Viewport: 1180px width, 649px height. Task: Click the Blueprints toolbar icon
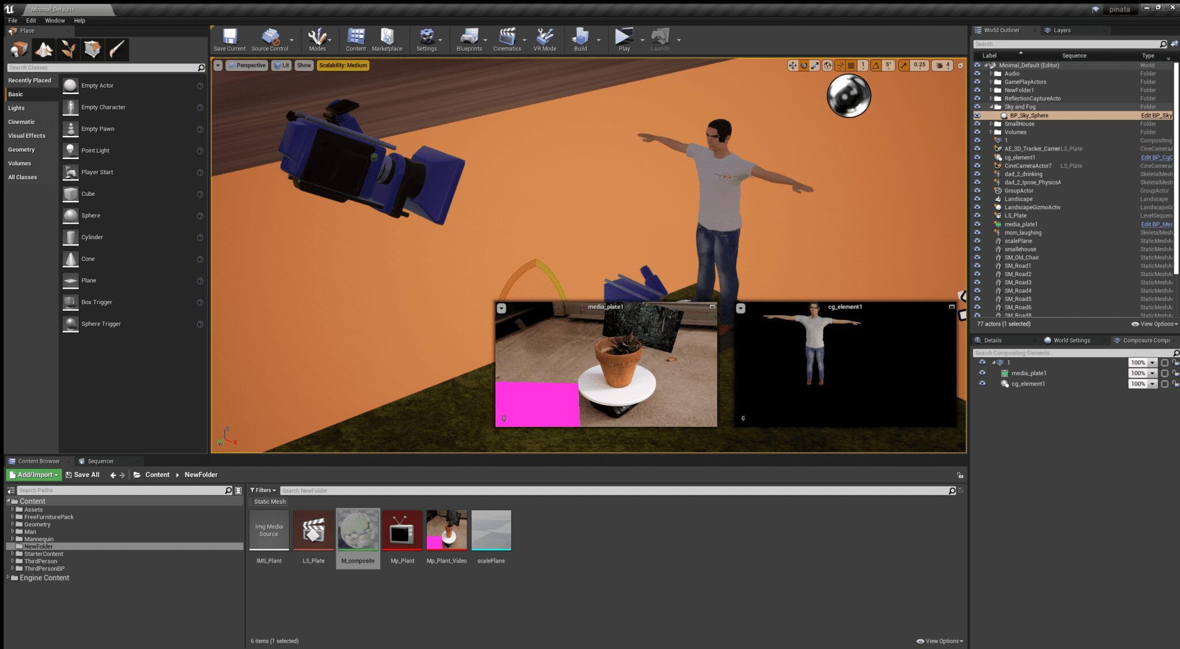click(x=469, y=40)
